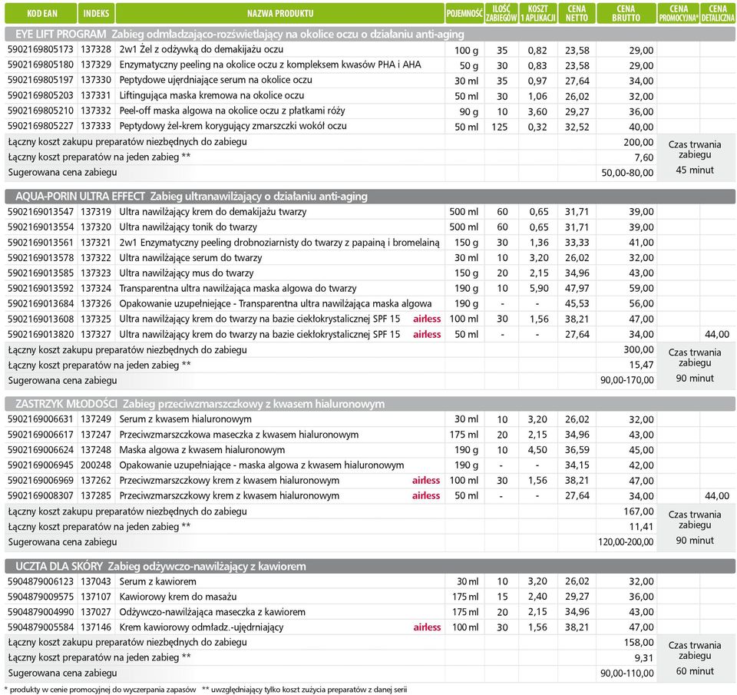Click the 11,41 cost per treatment value
This screenshot has width=737, height=695.
click(x=641, y=527)
